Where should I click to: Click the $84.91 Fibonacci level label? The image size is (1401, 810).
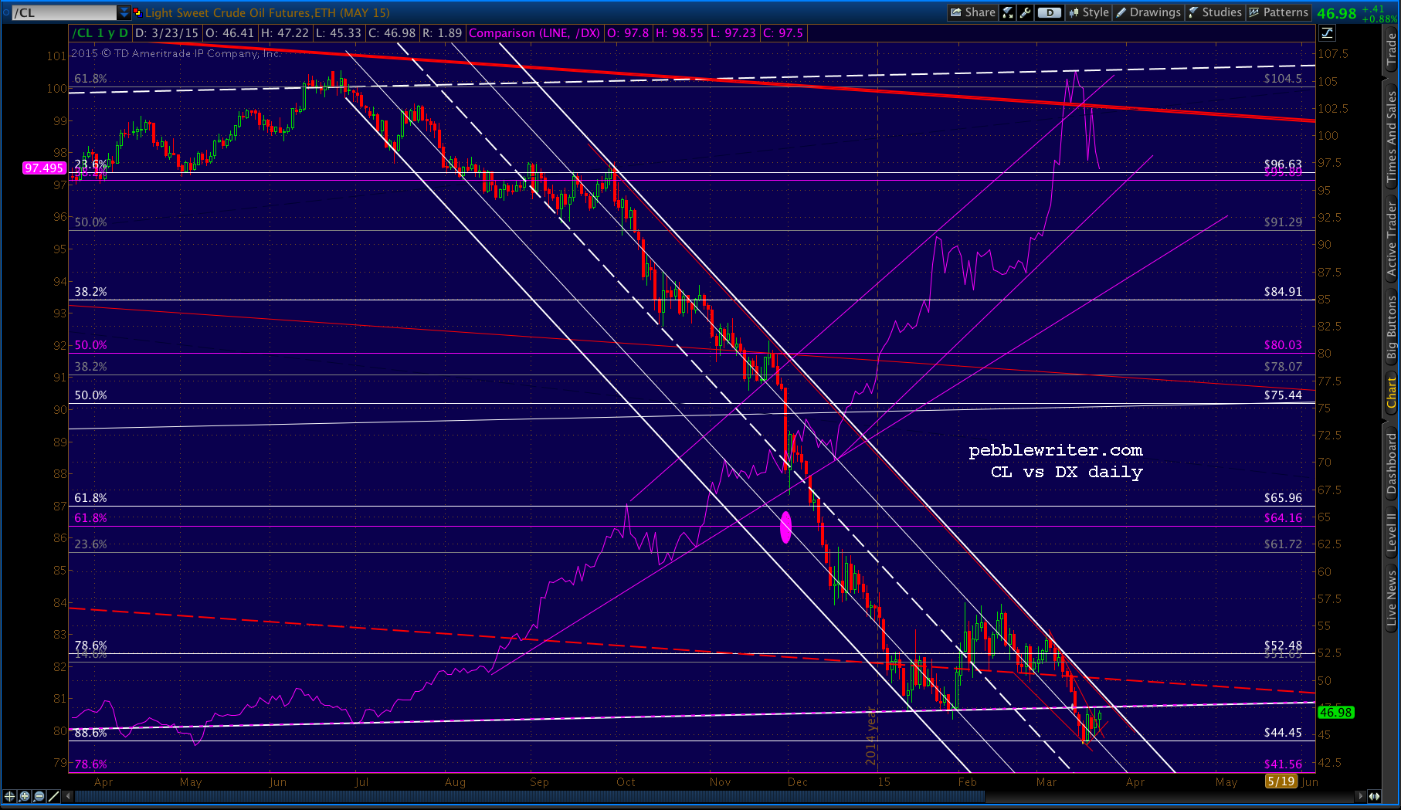click(x=1283, y=292)
